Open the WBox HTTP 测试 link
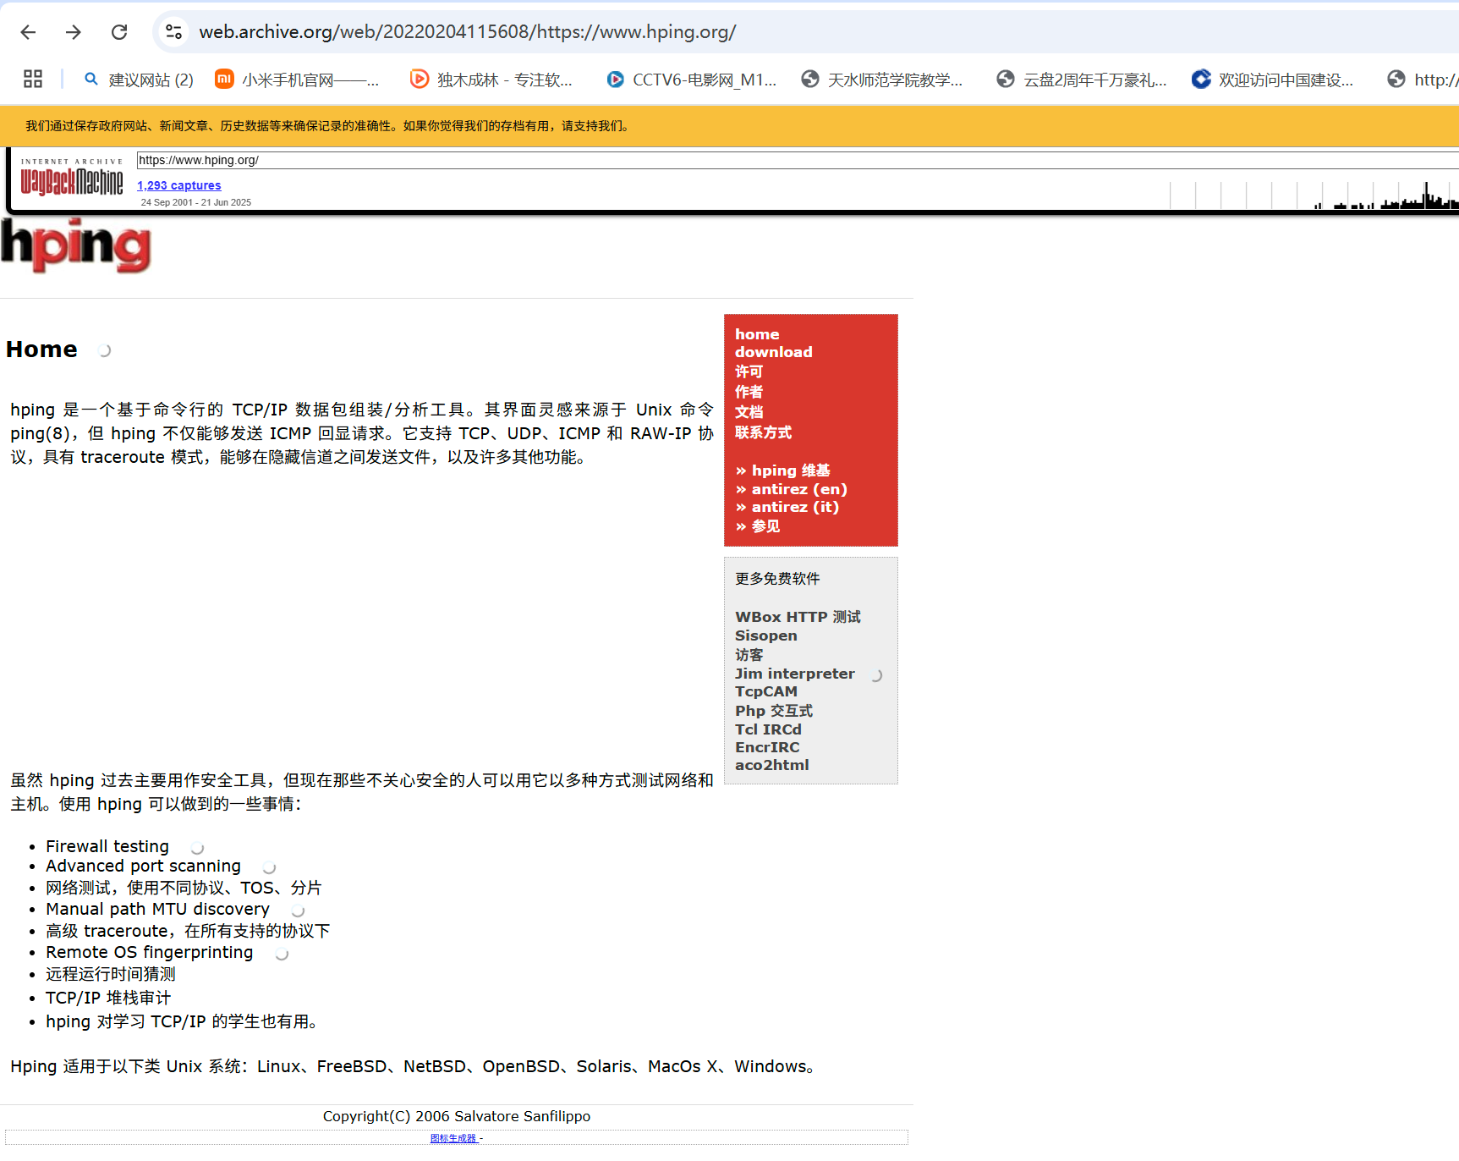This screenshot has height=1161, width=1459. pyautogui.click(x=798, y=617)
